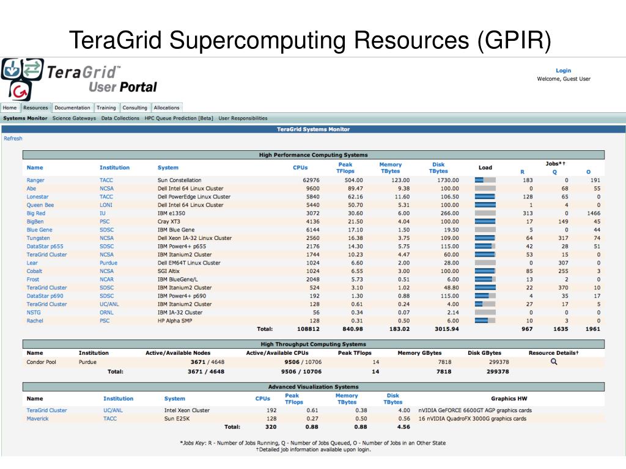Select the Training tab
Image resolution: width=626 pixels, height=469 pixels.
[x=106, y=107]
